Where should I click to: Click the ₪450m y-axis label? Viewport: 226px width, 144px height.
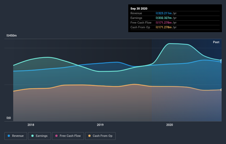point(12,35)
